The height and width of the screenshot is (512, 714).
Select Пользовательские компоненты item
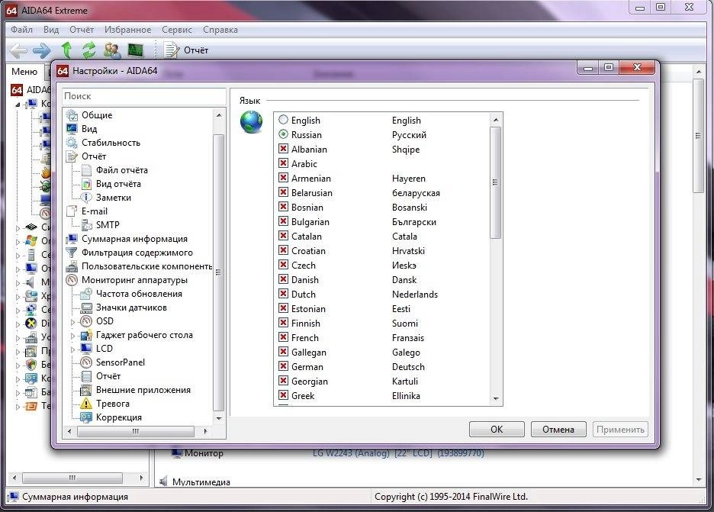[146, 266]
